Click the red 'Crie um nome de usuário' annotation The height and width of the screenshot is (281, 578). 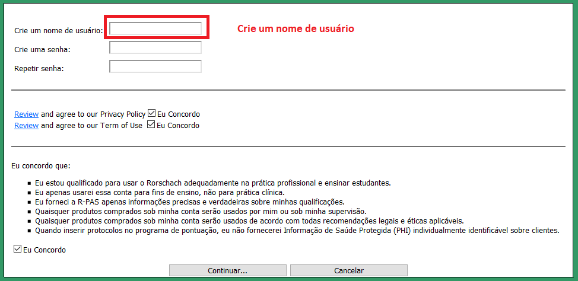(296, 28)
